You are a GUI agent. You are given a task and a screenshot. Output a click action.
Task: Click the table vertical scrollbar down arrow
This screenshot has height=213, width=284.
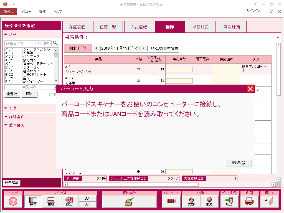278,179
